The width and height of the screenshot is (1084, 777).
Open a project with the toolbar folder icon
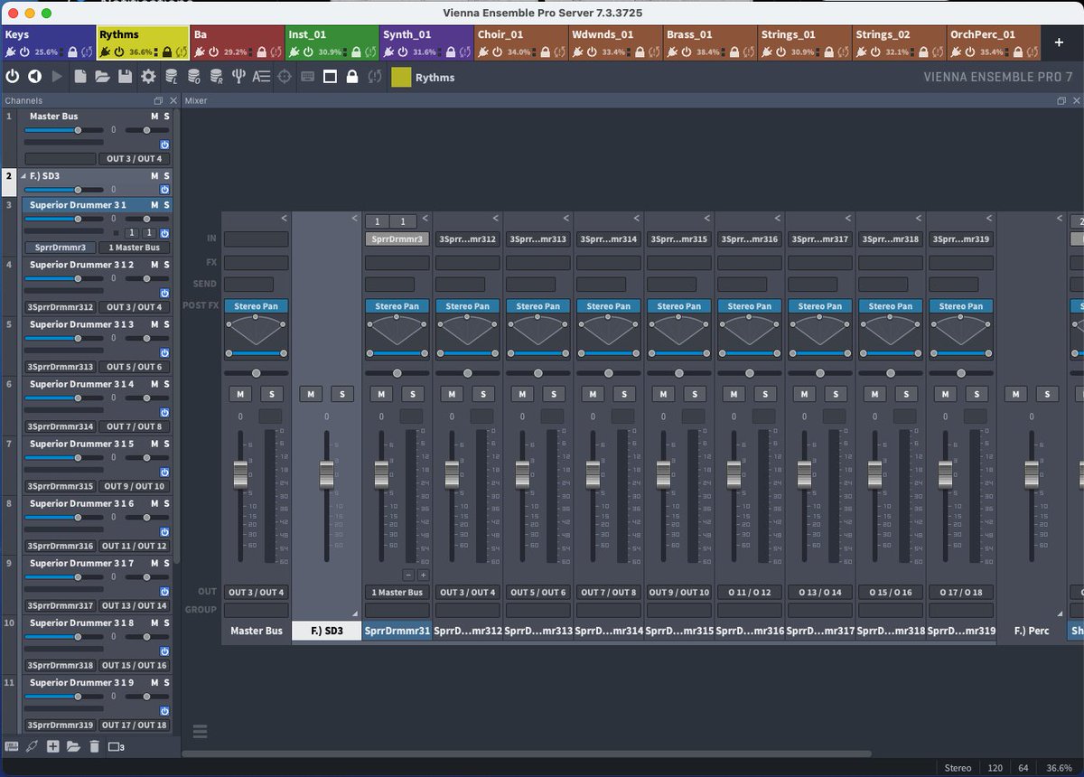point(102,77)
